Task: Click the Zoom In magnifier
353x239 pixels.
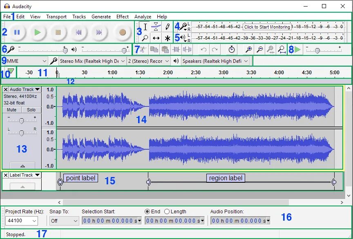Action: click(248, 49)
